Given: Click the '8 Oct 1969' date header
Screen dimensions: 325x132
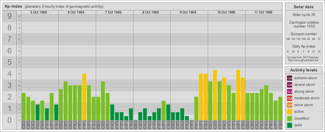Looking at the screenshot, I should point(150,12).
